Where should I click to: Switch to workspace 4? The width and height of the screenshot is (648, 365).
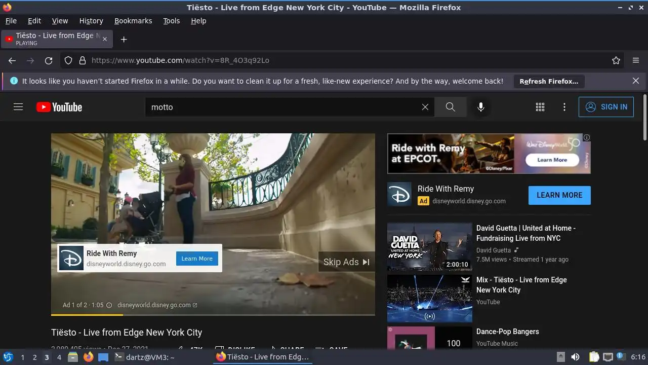click(x=59, y=357)
